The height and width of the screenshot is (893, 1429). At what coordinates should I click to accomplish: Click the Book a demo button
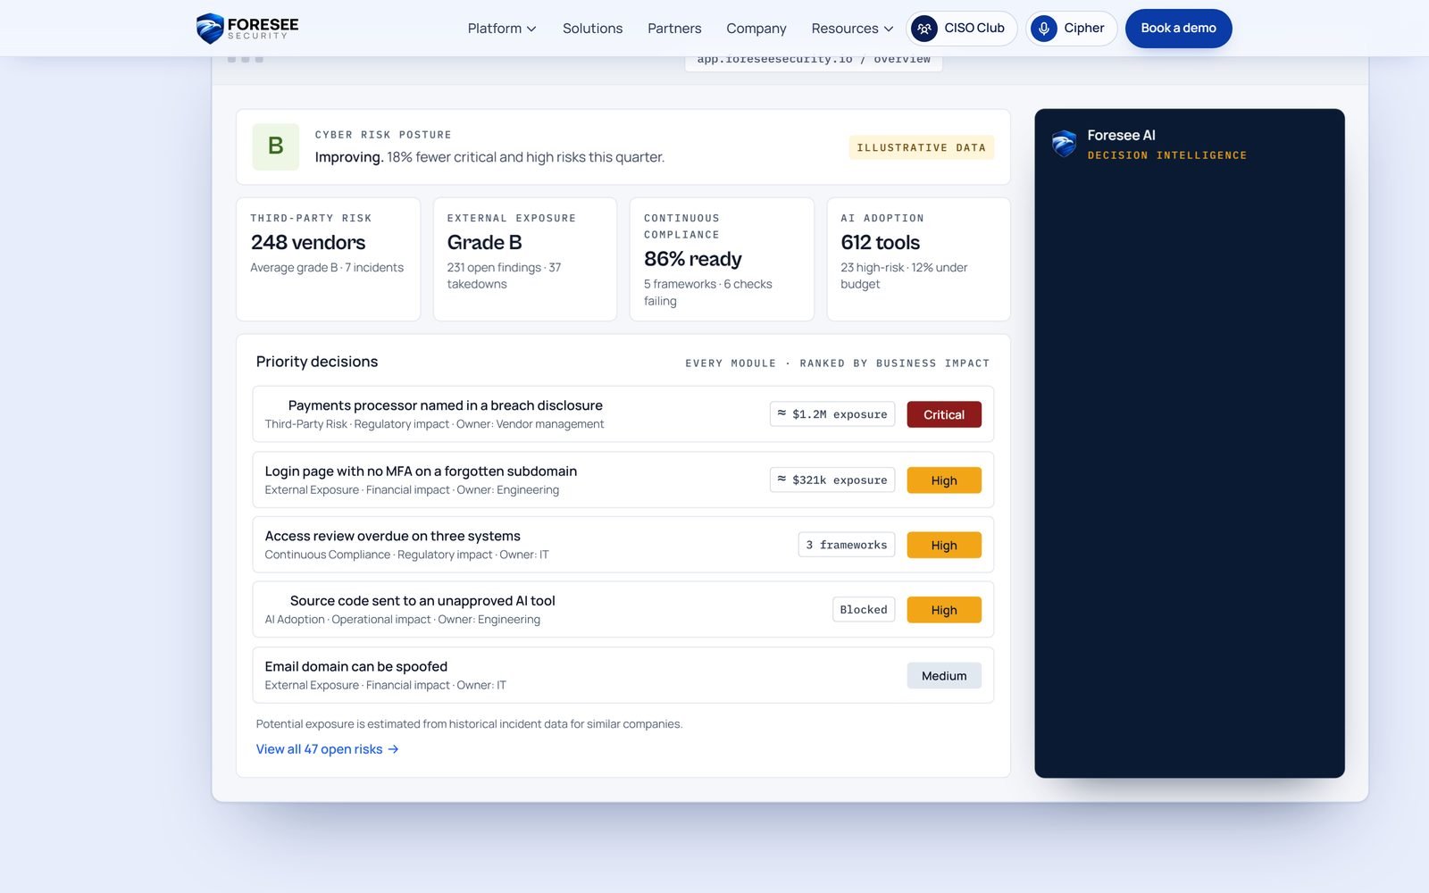click(x=1178, y=29)
